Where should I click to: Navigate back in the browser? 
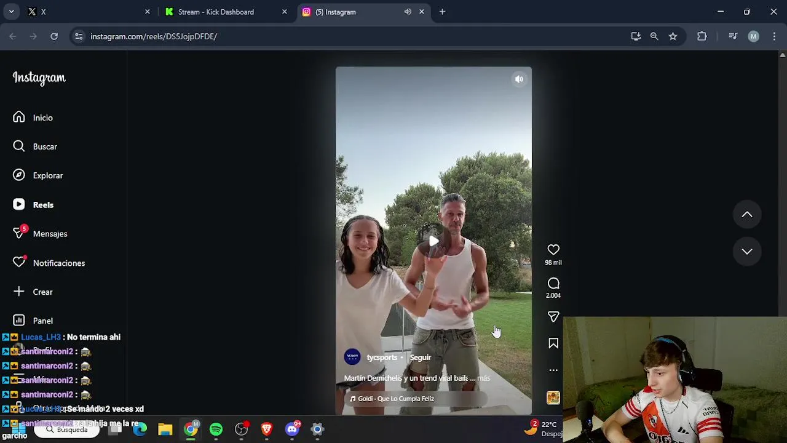pyautogui.click(x=12, y=36)
